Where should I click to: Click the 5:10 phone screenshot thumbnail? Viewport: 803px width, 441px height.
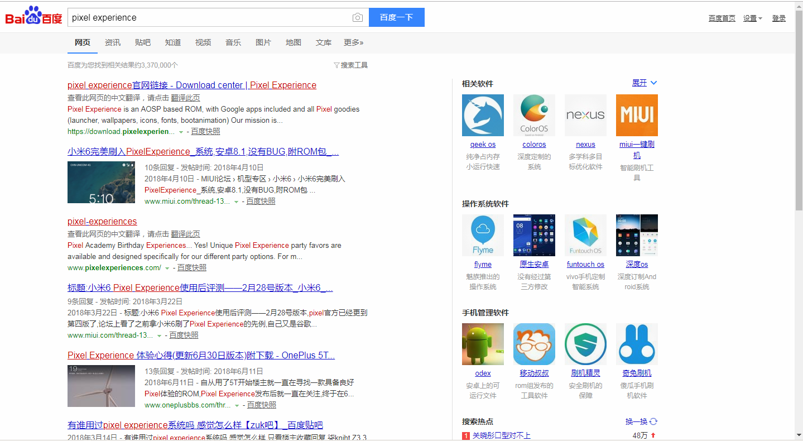(101, 183)
